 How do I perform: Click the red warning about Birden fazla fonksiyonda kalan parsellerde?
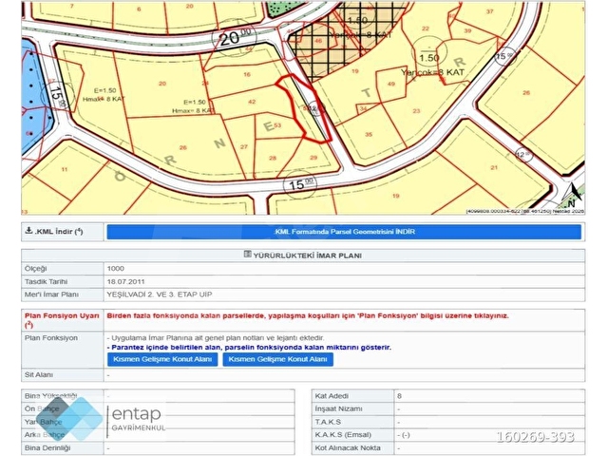click(x=308, y=315)
